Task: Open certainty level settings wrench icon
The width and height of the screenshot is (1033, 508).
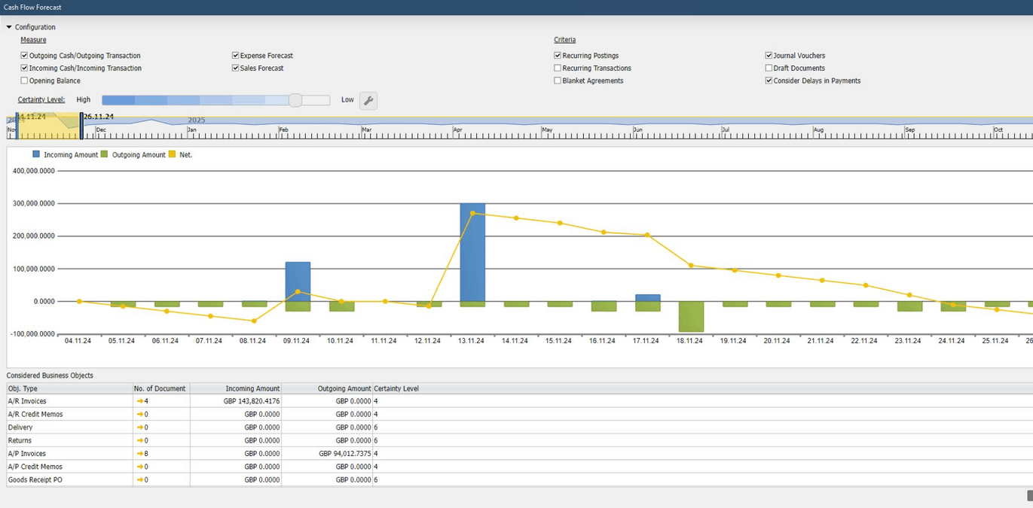Action: tap(368, 100)
